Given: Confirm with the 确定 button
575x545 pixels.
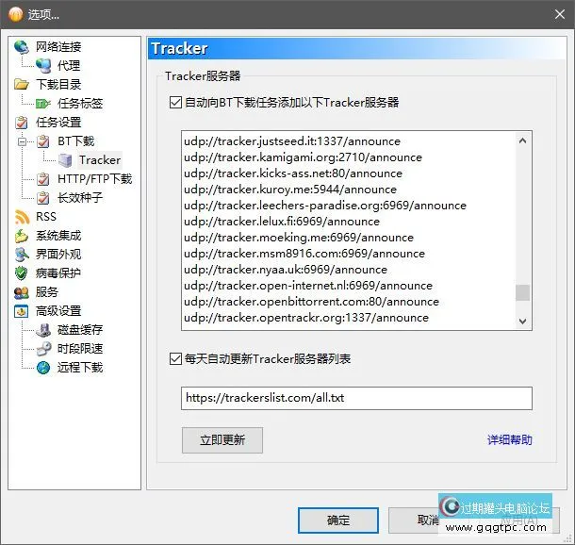Looking at the screenshot, I should (338, 520).
